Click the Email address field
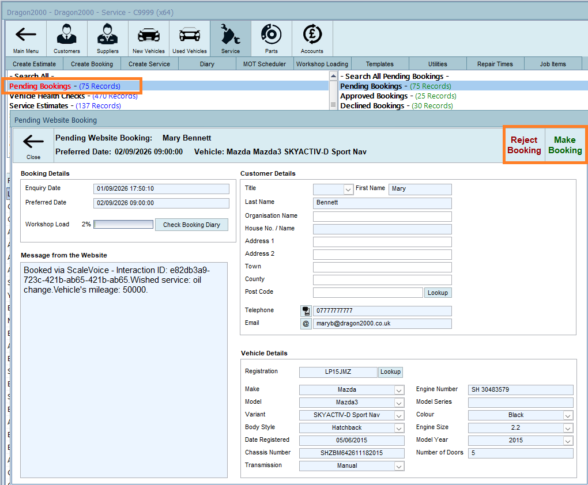588x485 pixels. click(x=382, y=324)
